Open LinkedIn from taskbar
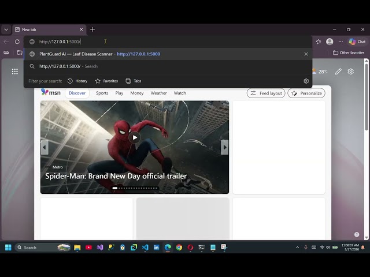Viewport: 370px width, 277px height. tap(157, 248)
